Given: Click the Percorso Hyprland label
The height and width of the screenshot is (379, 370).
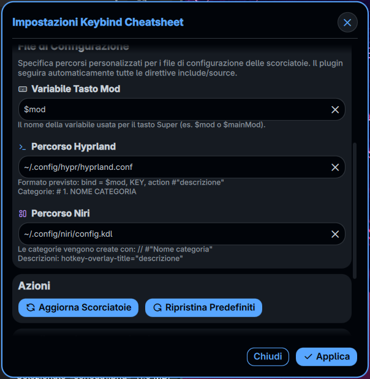Looking at the screenshot, I should point(74,147).
